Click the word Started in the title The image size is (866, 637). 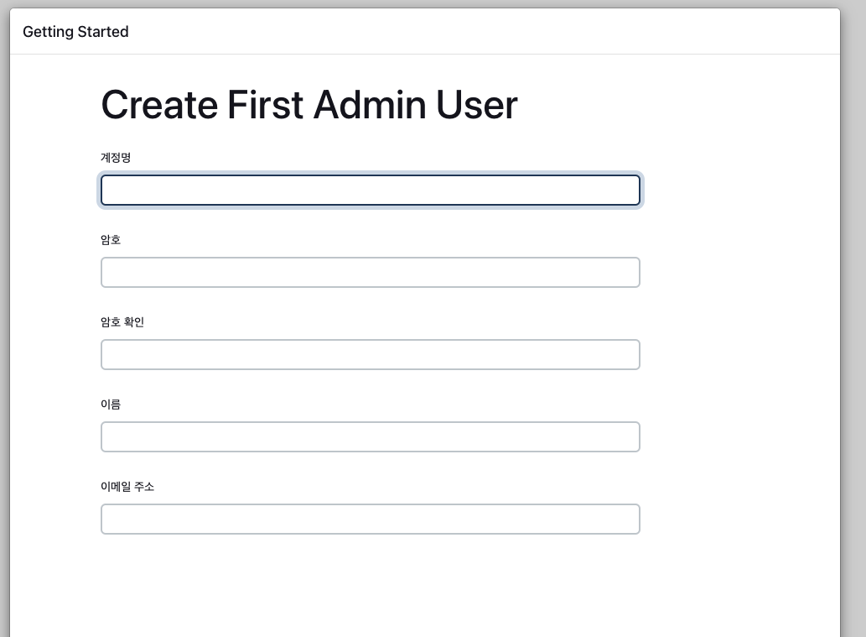(101, 32)
